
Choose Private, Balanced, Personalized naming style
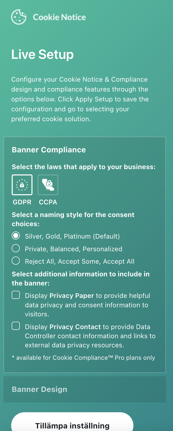16,248
